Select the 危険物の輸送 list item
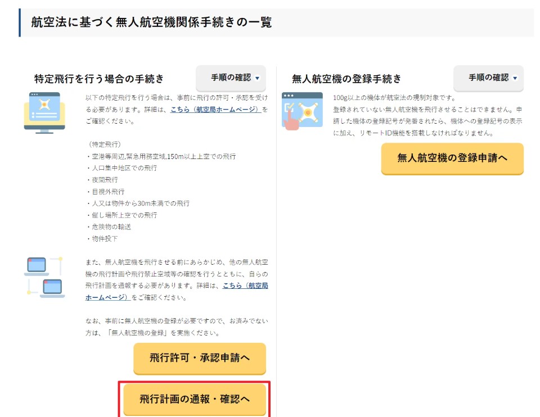This screenshot has height=417, width=540. click(x=106, y=227)
